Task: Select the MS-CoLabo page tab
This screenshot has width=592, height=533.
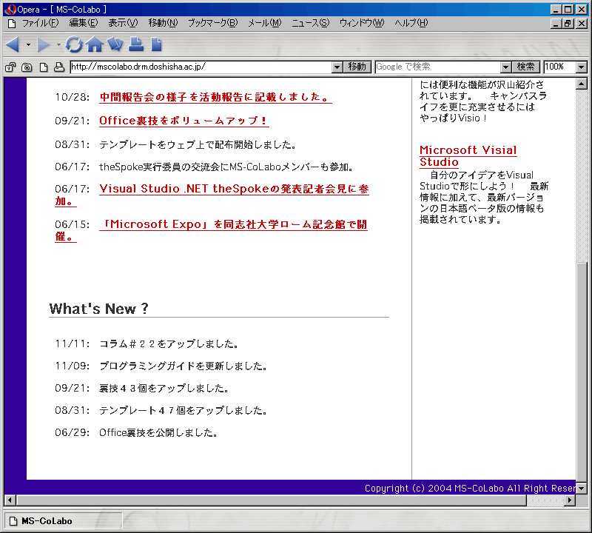Action: pos(63,521)
